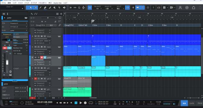Show automation curve view icon
This screenshot has width=203, height=108.
(x=36, y=14)
